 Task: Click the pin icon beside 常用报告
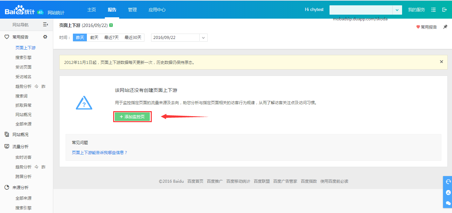coord(445,27)
